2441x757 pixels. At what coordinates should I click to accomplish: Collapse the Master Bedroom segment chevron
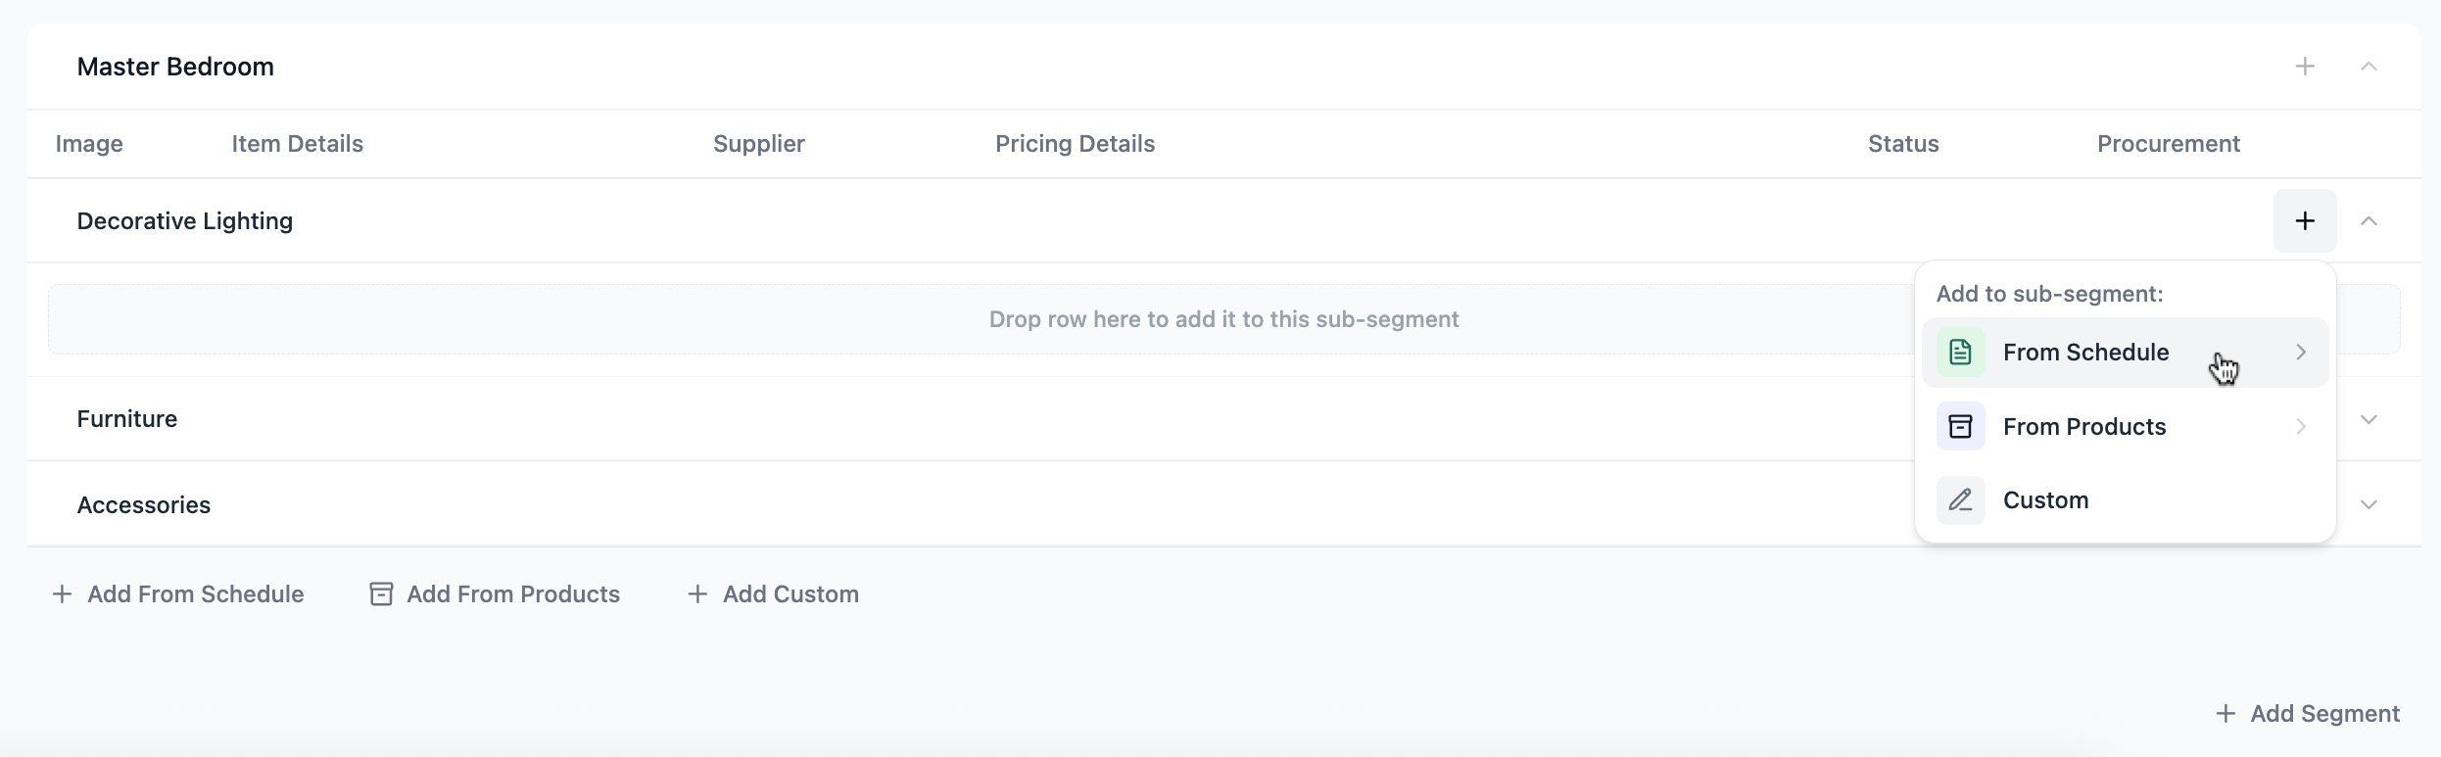pyautogui.click(x=2369, y=67)
